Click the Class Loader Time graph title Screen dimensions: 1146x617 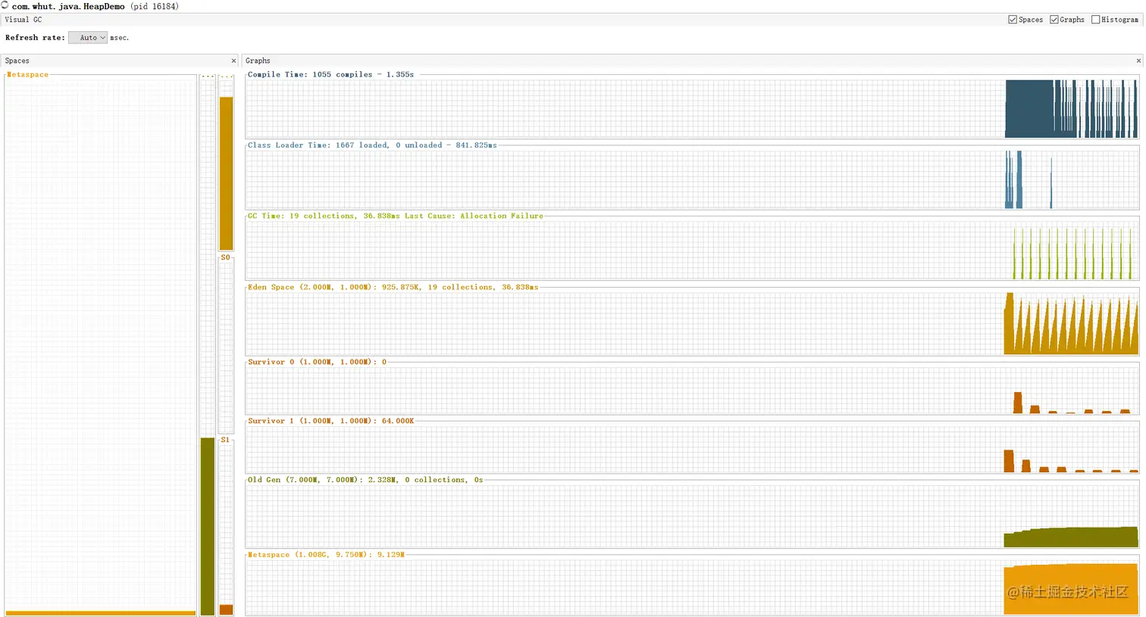(372, 145)
